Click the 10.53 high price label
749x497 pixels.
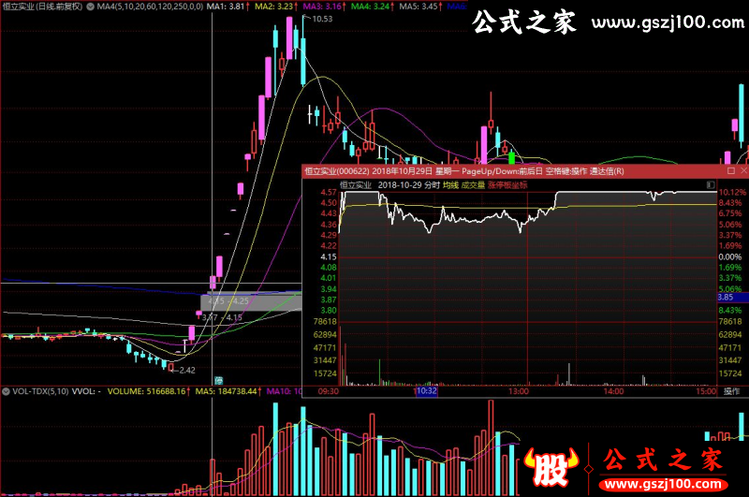[x=322, y=19]
